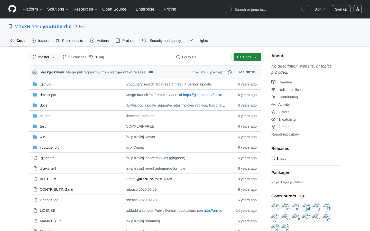Click the Search or jump to field

267,9
